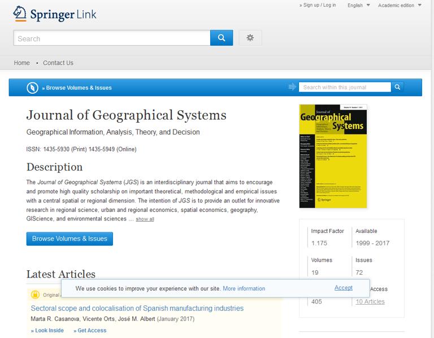
Task: Accept the cookies notice
Action: point(343,288)
